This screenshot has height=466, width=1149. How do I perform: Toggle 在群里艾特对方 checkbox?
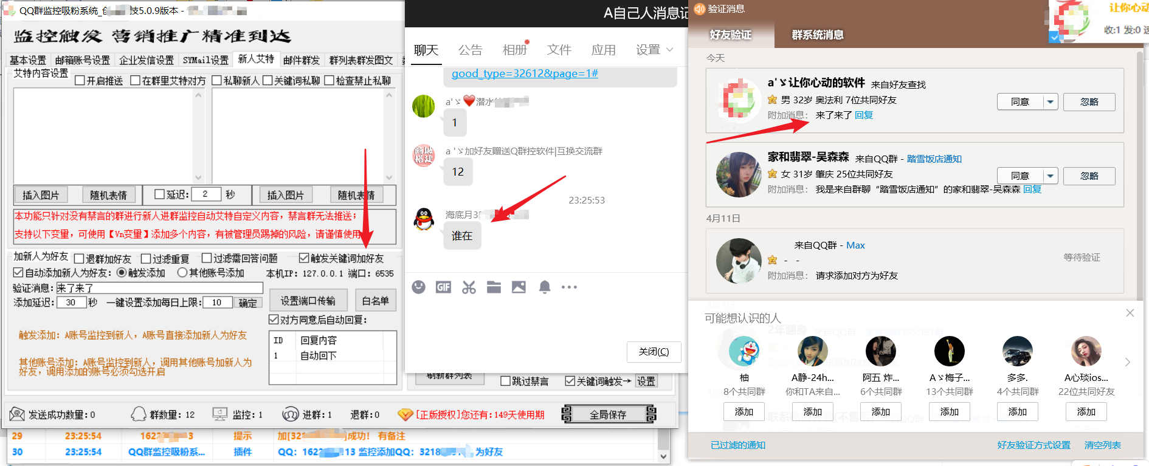coord(136,81)
